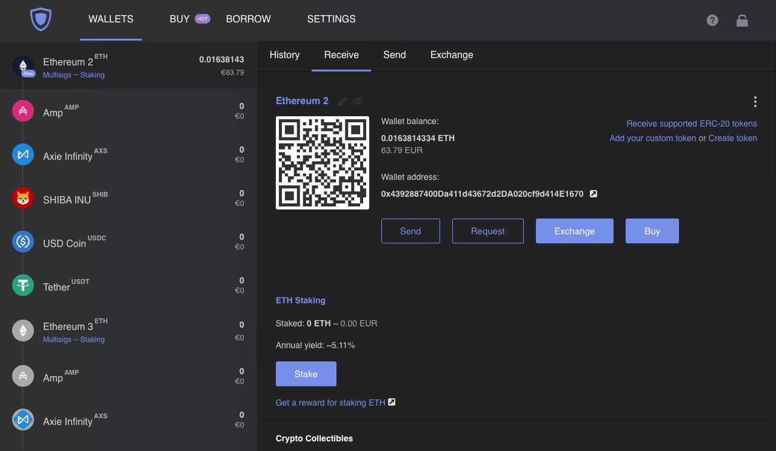Image resolution: width=776 pixels, height=451 pixels.
Task: Click Add your custom token link
Action: (x=653, y=138)
